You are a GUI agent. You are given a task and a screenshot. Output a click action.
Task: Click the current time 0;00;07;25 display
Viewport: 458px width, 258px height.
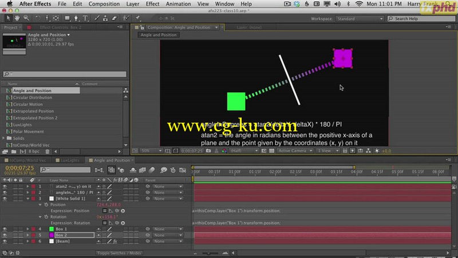(x=19, y=168)
